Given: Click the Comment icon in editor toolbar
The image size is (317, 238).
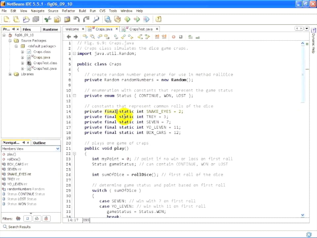Looking at the screenshot, I should [190, 37].
